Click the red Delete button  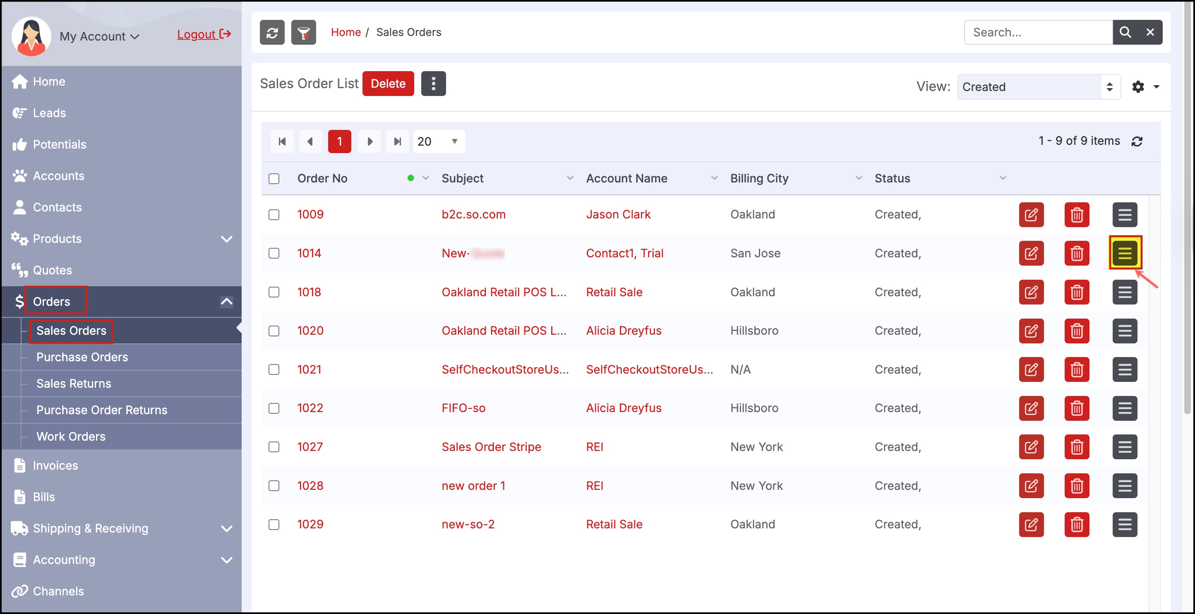[x=388, y=84]
